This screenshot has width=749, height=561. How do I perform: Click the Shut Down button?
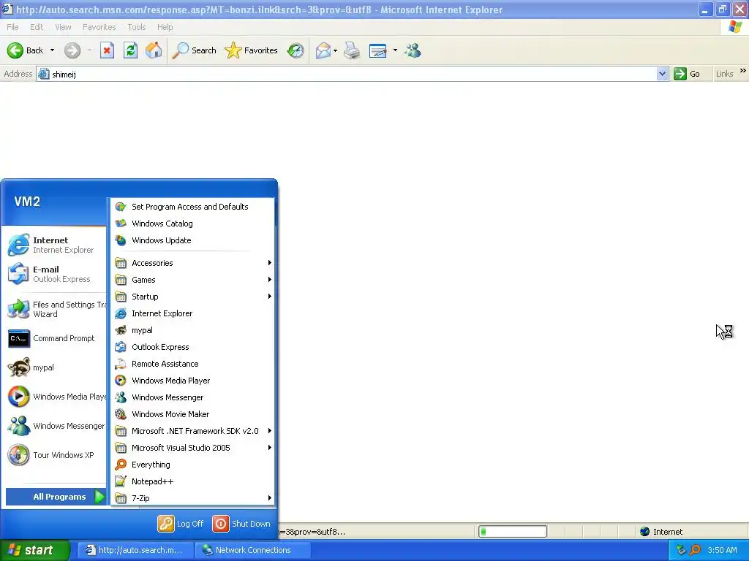[x=241, y=524]
